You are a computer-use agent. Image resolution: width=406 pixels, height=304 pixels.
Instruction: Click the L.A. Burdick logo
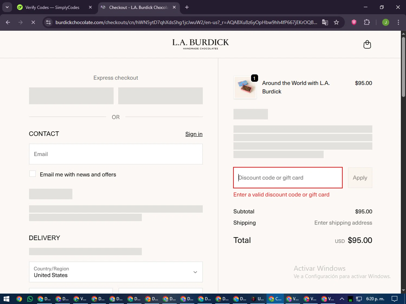pyautogui.click(x=201, y=44)
